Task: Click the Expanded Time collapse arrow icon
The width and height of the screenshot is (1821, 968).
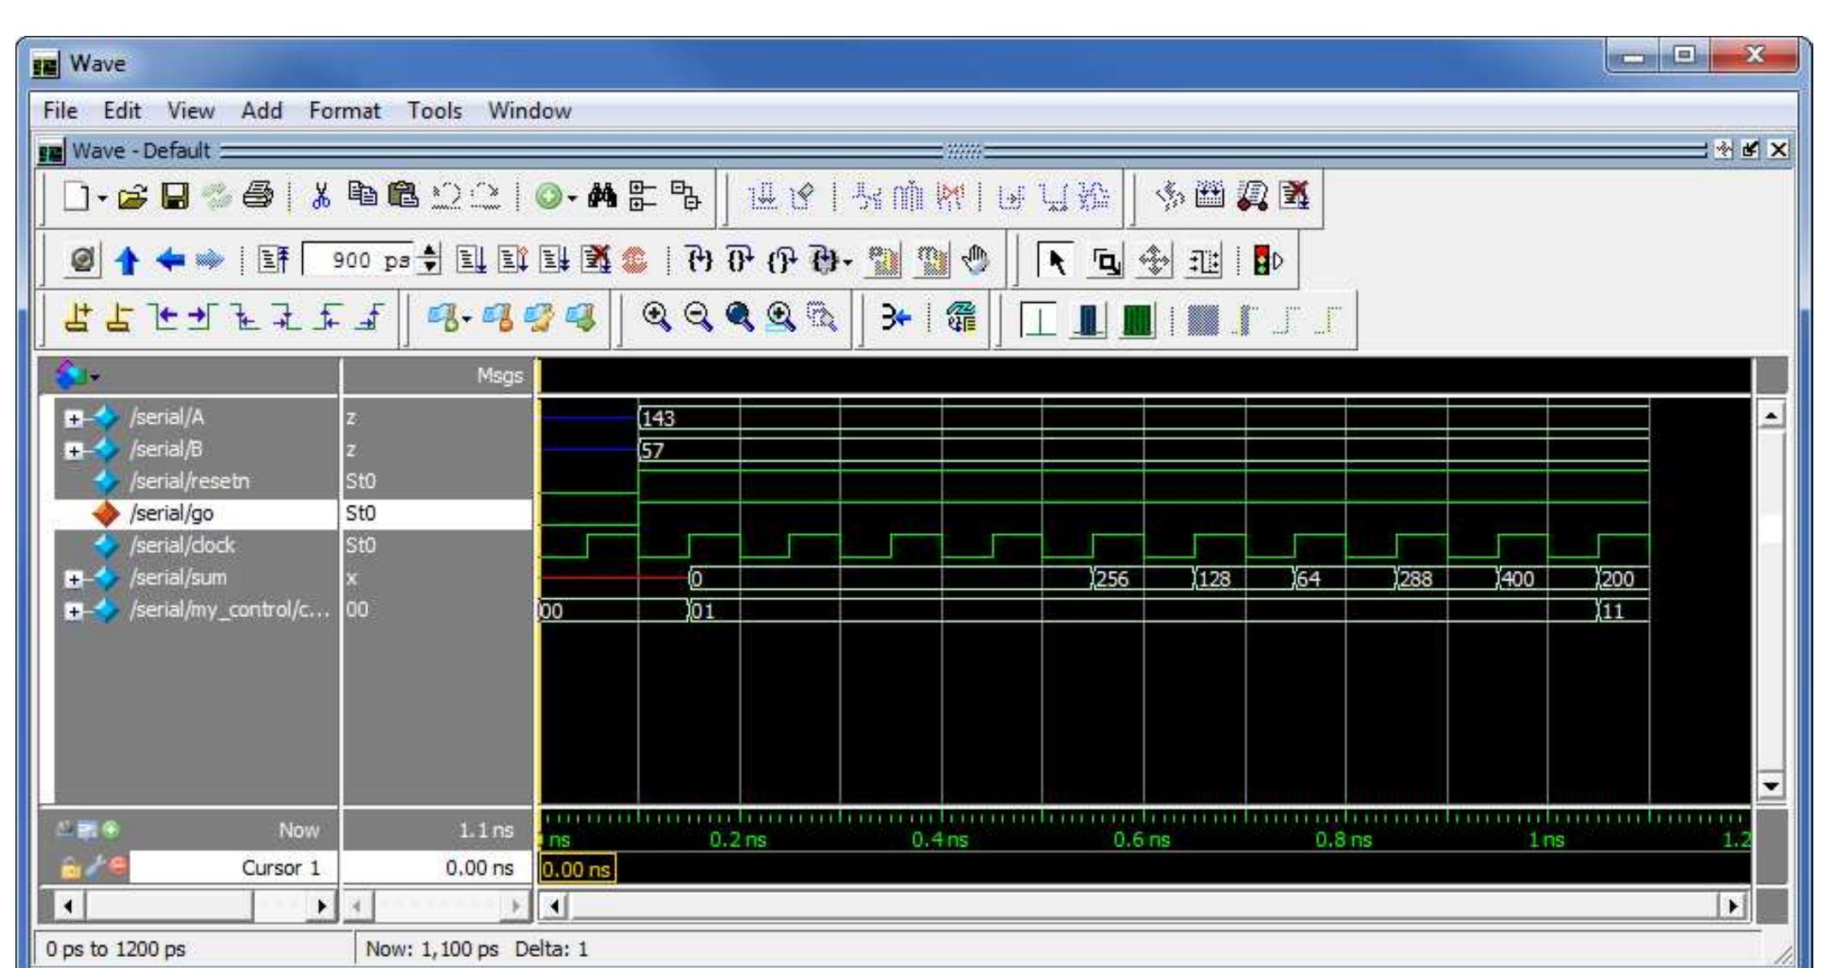Action: click(x=896, y=318)
